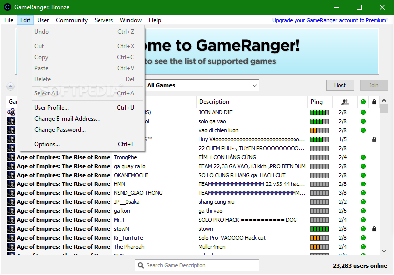
Task: Open the Servers menu
Action: point(103,20)
